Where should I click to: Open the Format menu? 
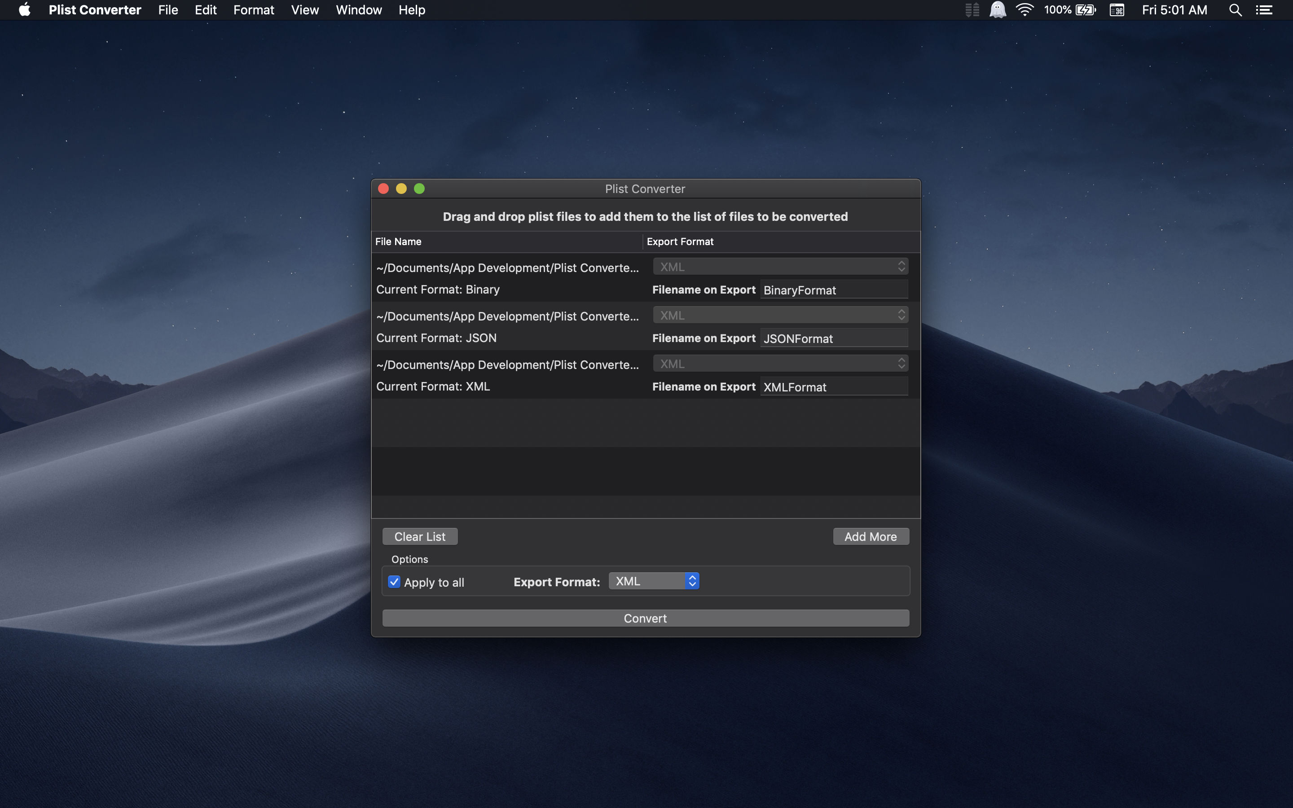click(x=254, y=9)
